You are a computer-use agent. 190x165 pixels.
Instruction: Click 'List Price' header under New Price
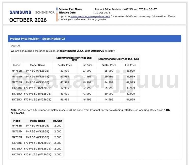click(87, 65)
